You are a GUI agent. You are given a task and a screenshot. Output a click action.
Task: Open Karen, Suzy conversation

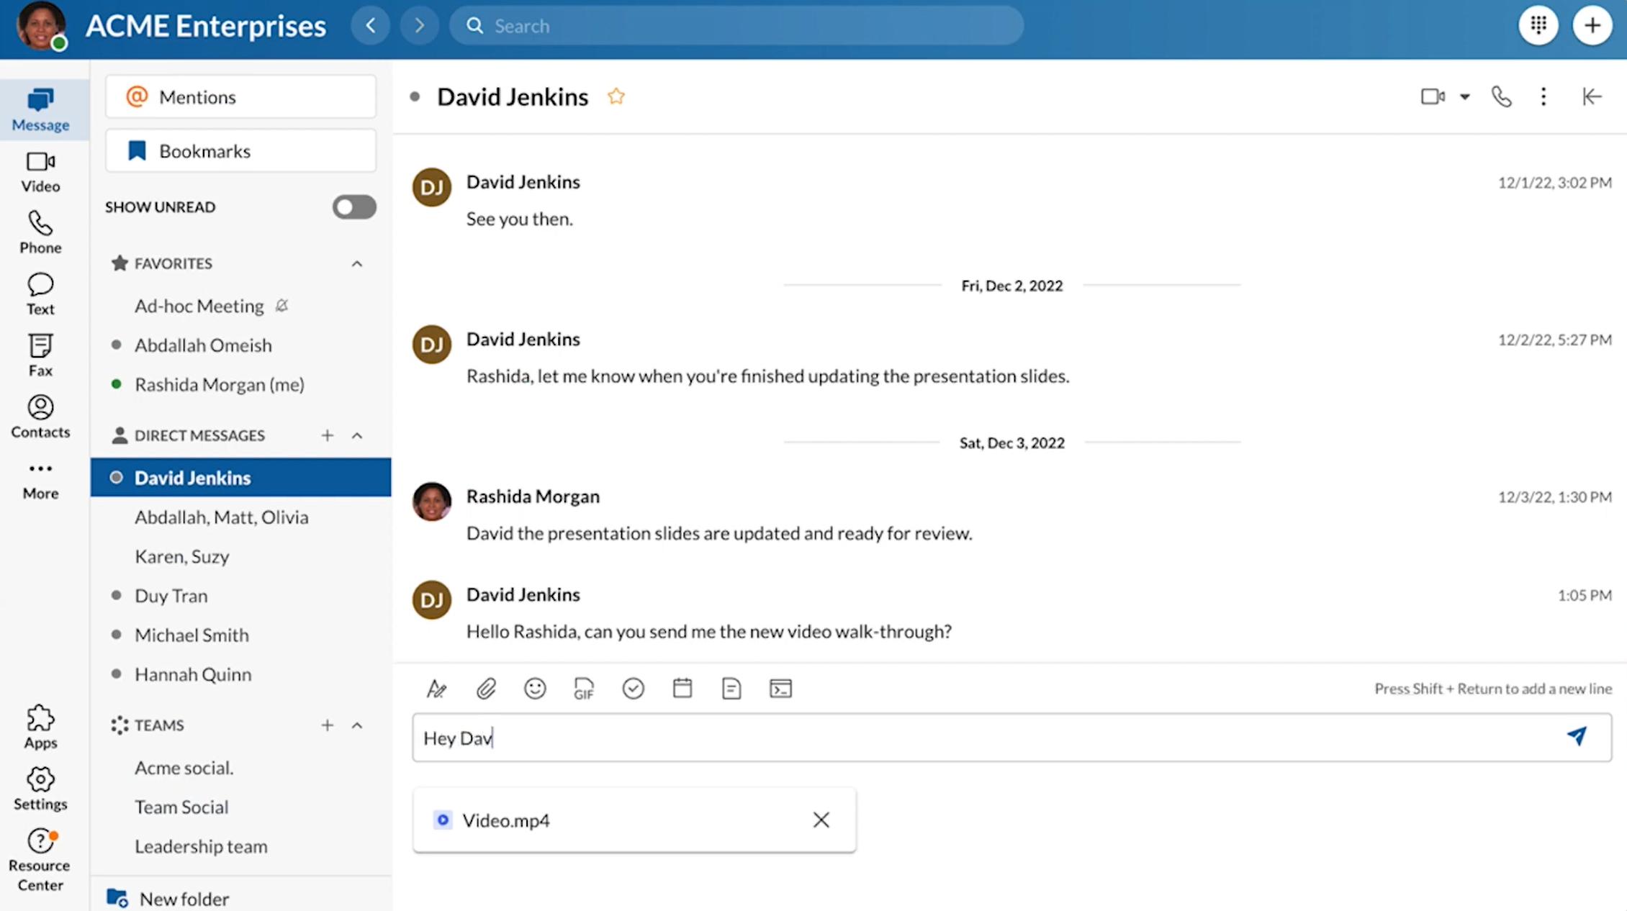(240, 556)
